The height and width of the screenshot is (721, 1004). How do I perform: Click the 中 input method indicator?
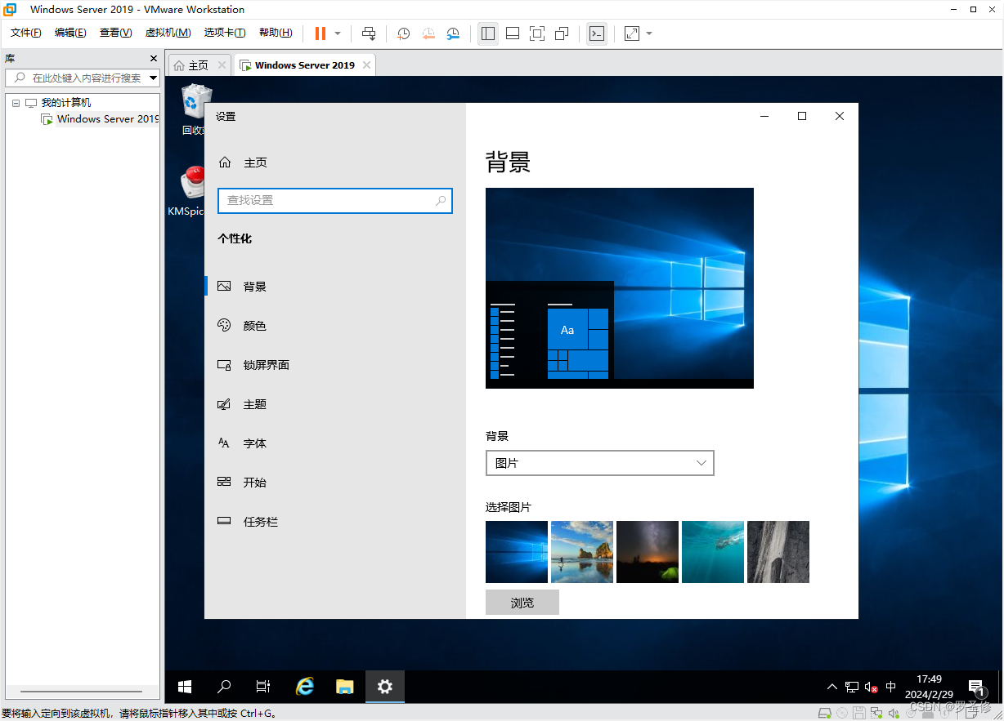pos(891,687)
